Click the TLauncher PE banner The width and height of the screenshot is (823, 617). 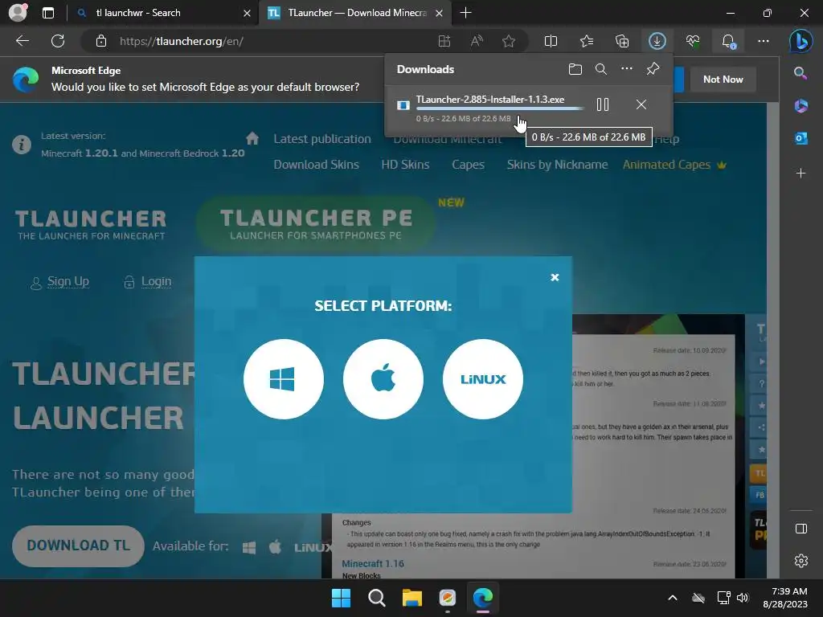point(315,223)
